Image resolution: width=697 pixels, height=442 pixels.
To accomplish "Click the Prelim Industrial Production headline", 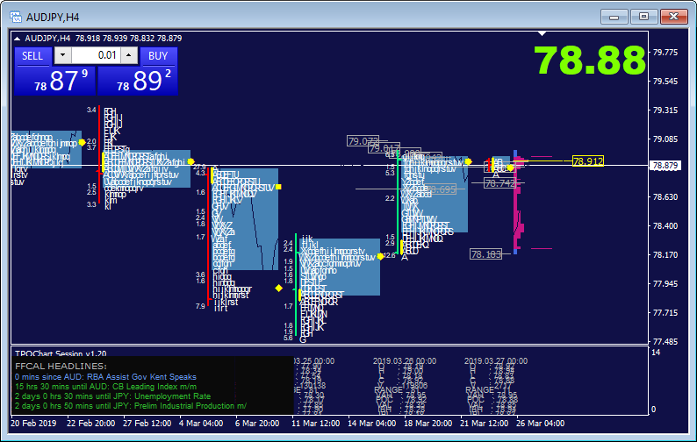I will (131, 406).
